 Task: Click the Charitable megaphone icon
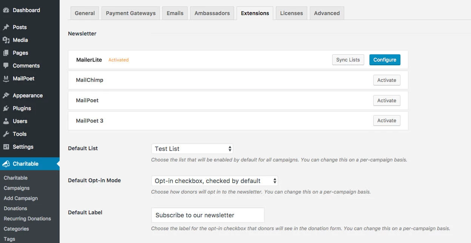[x=6, y=164]
